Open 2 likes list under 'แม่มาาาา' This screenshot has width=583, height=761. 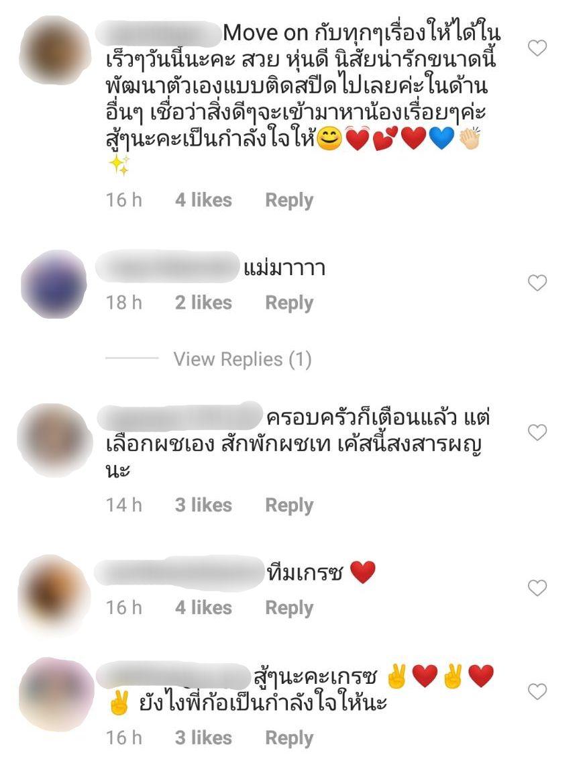pyautogui.click(x=204, y=303)
